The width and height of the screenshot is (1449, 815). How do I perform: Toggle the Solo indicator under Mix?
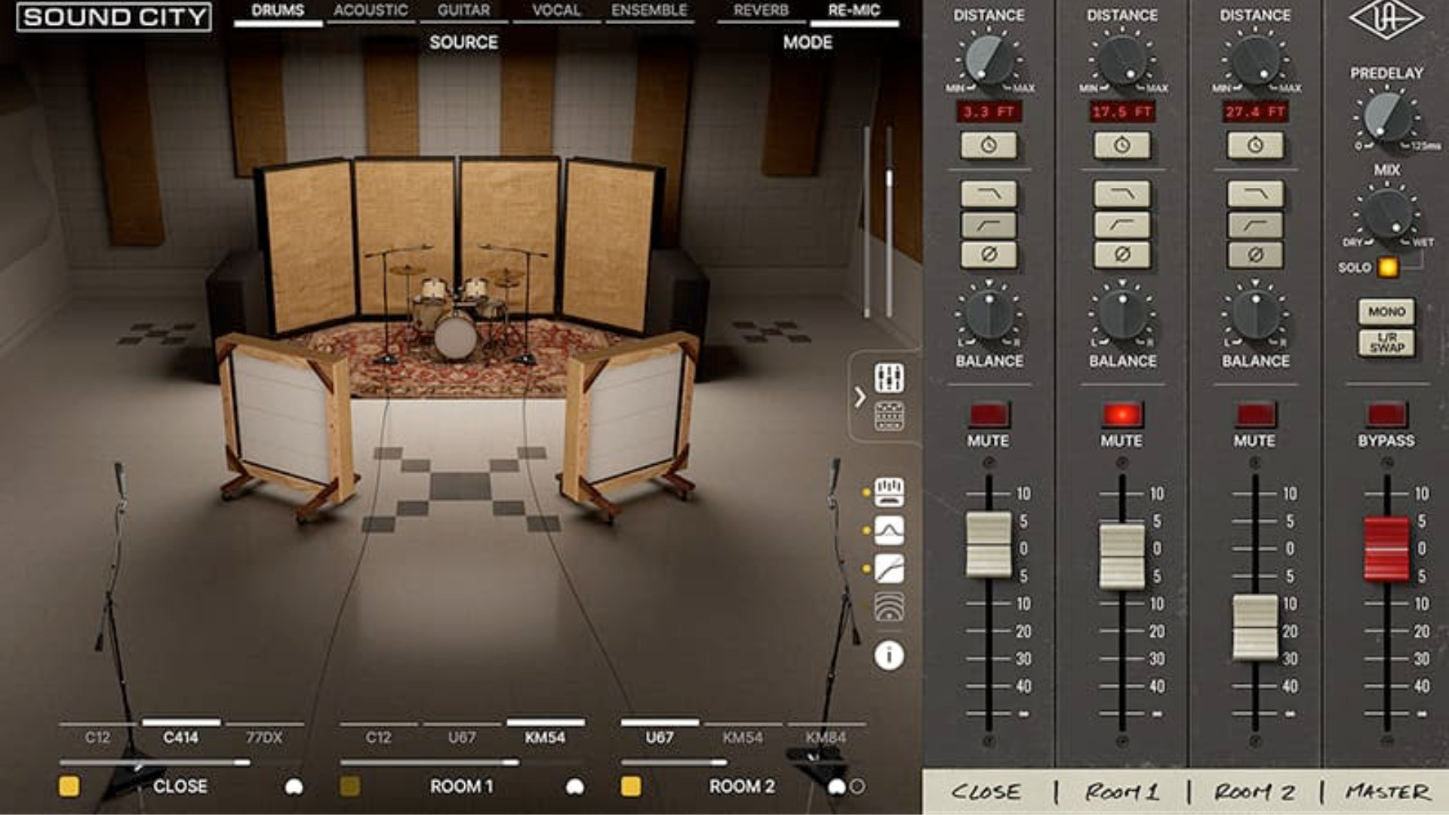(x=1387, y=267)
